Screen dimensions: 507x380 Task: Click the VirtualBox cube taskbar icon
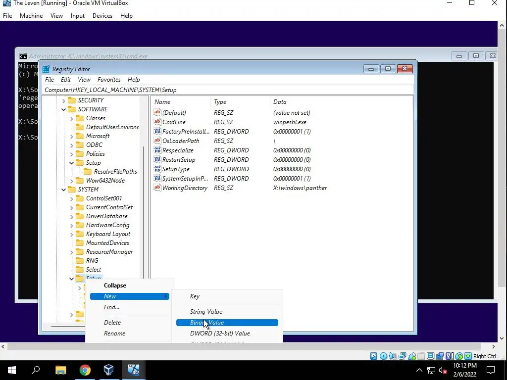coord(108,370)
